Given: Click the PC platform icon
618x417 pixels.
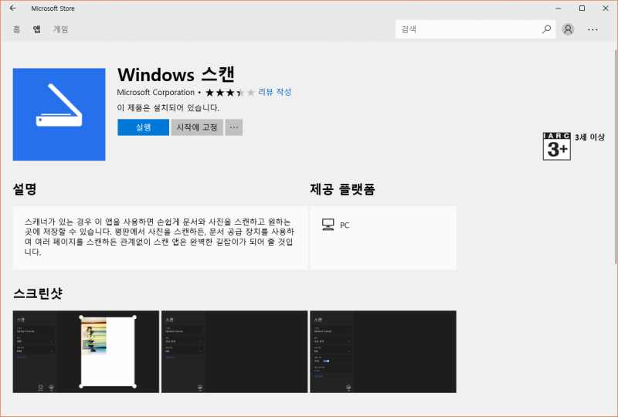Looking at the screenshot, I should [328, 225].
